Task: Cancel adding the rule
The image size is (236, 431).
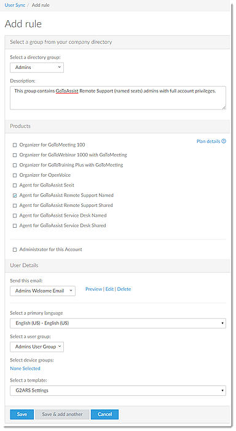Action: tap(105, 414)
